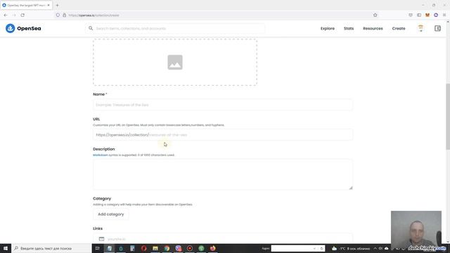Focus the collection Name input field
450x253 pixels.
pyautogui.click(x=223, y=105)
